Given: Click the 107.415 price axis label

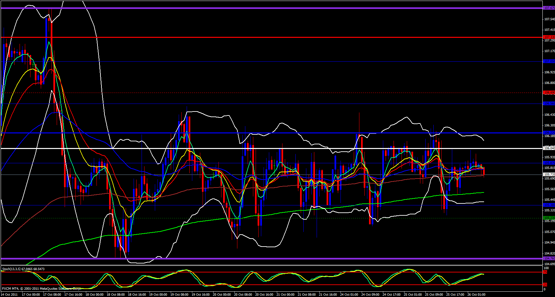Looking at the screenshot, I should (x=549, y=30).
